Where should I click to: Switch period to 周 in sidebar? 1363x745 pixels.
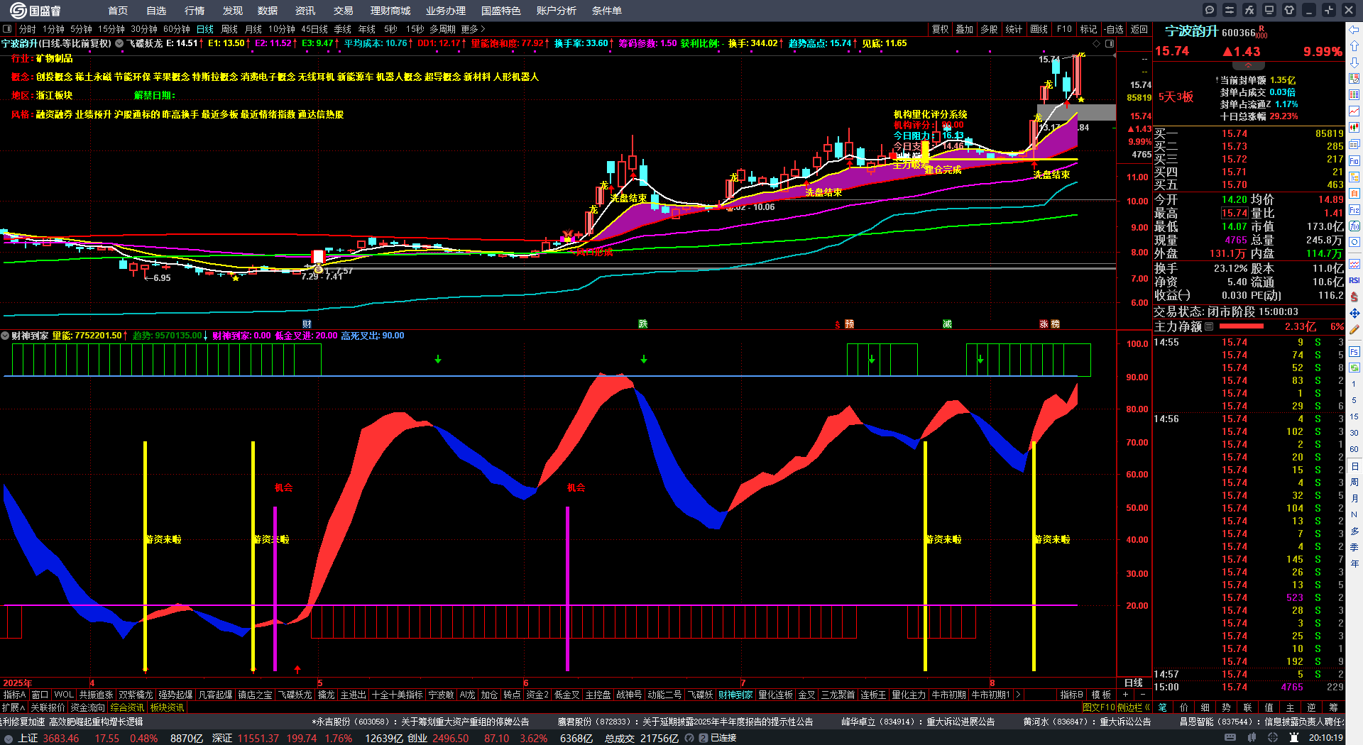[1354, 482]
